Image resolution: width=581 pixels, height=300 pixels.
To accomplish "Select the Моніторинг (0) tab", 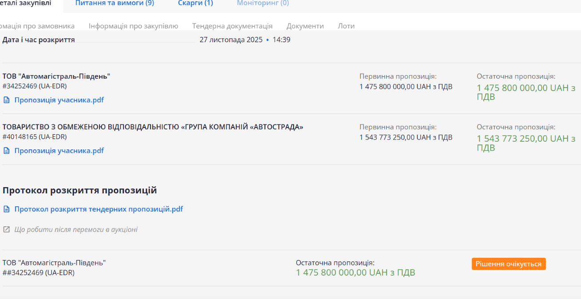I will (263, 4).
